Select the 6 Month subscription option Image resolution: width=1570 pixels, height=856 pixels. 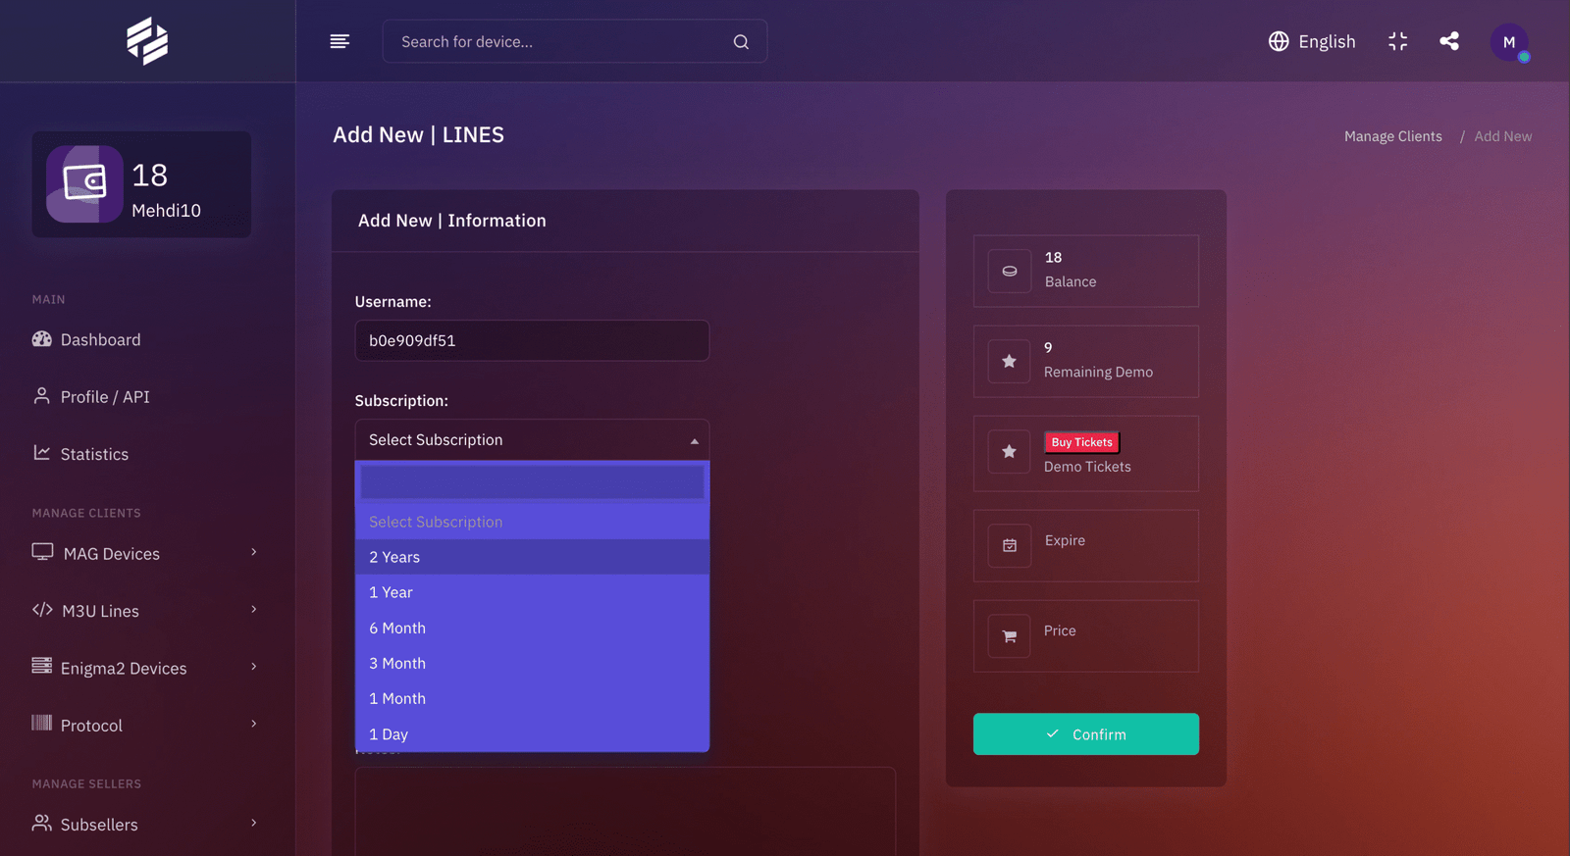(531, 628)
